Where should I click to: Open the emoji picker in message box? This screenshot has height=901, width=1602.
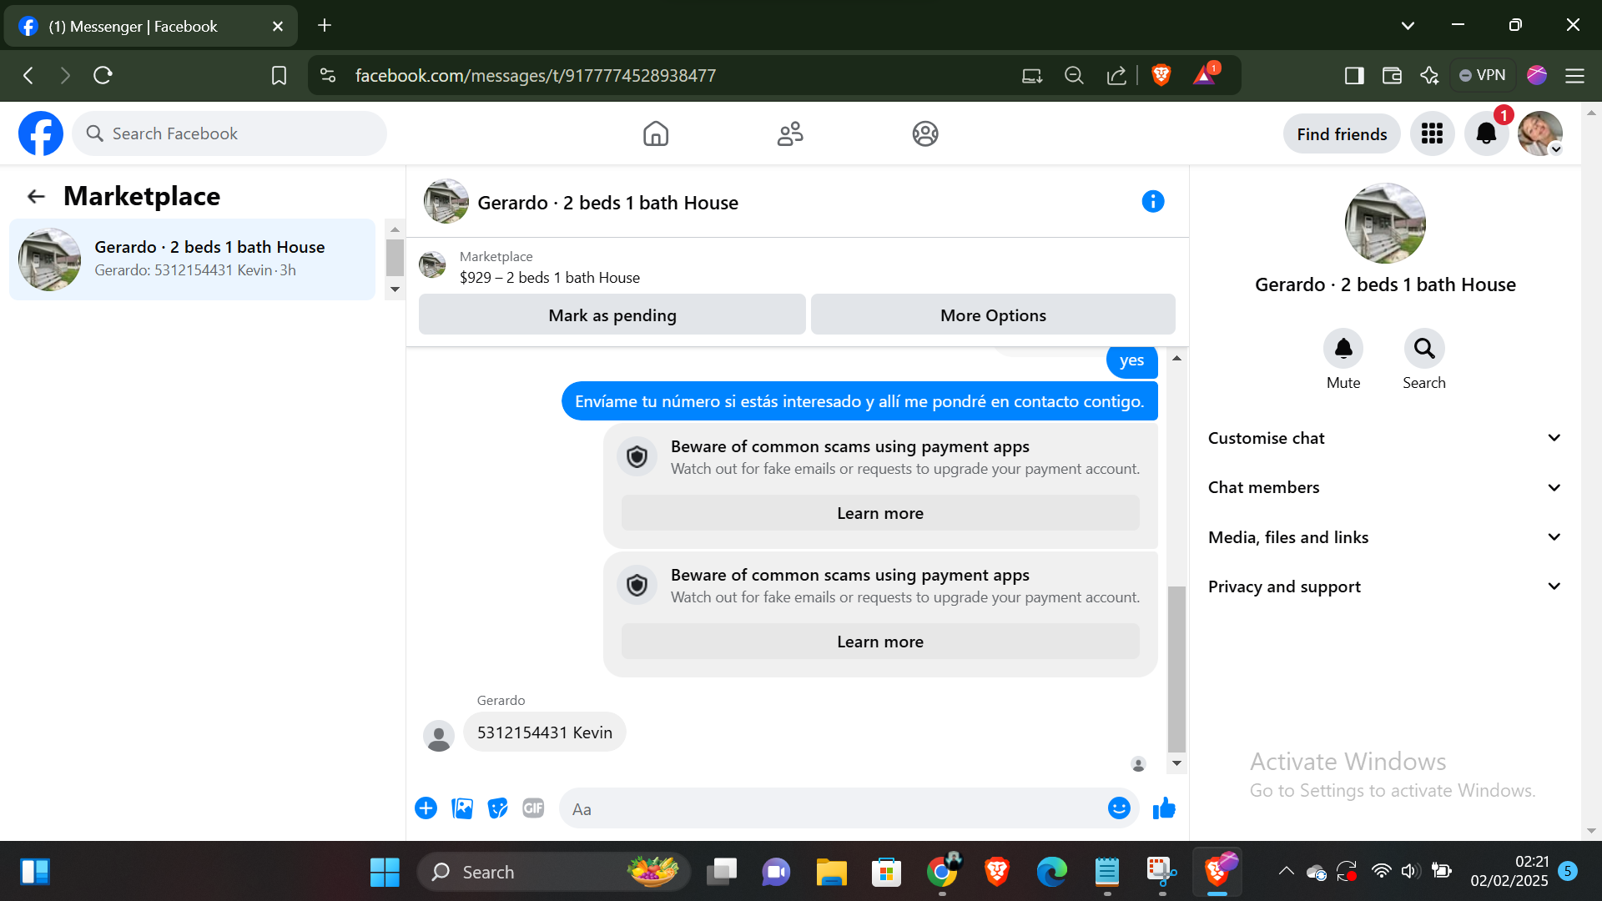click(1118, 808)
